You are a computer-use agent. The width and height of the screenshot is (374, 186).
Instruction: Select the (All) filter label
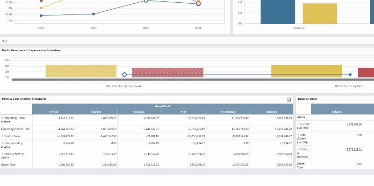click(x=4, y=41)
